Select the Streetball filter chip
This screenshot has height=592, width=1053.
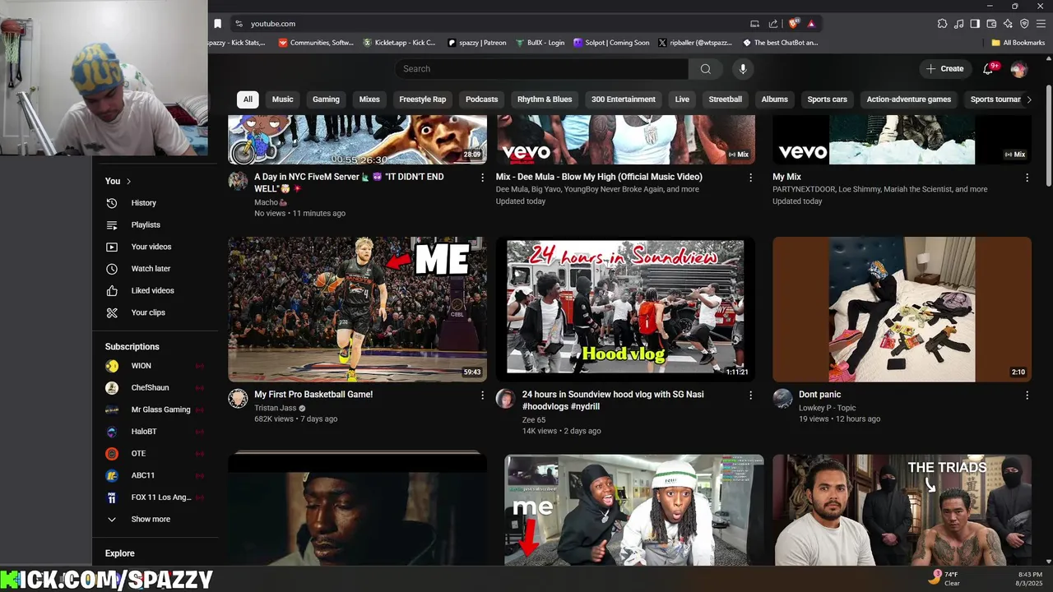[725, 99]
